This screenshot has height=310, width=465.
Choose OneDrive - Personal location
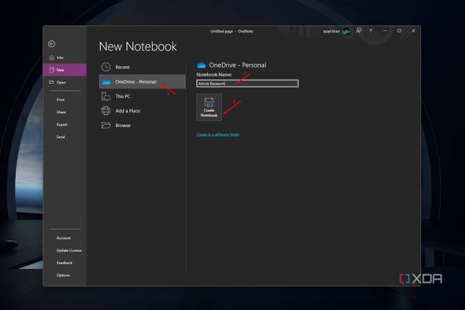click(x=143, y=82)
